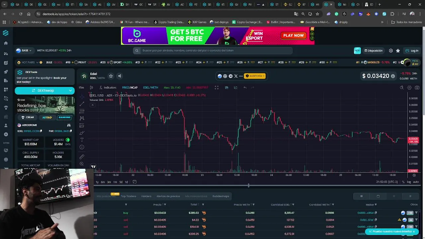Select the forecasting and measurement tool
This screenshot has height=239, width=425.
click(82, 125)
